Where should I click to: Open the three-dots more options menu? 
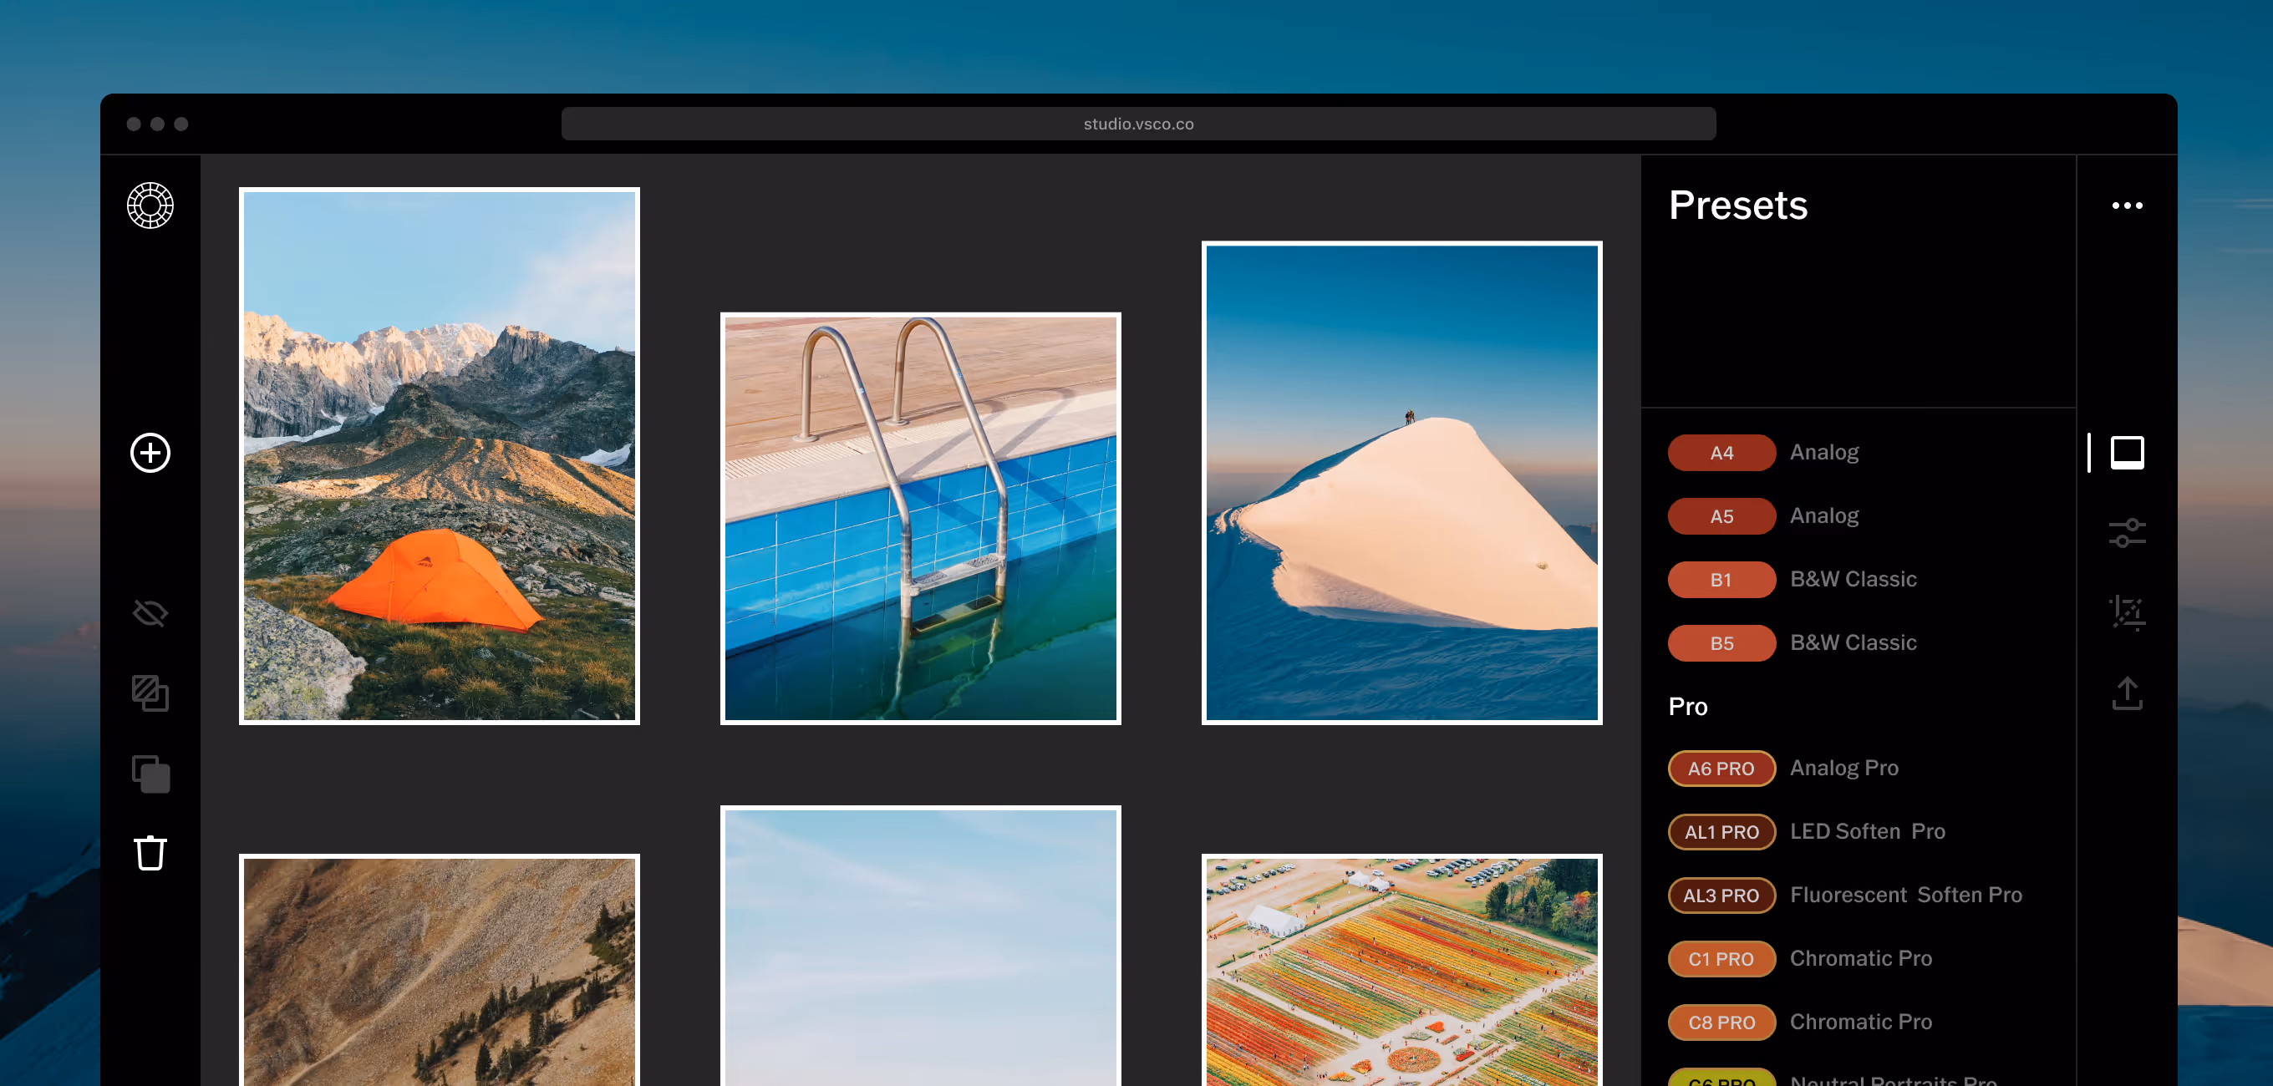point(2128,206)
